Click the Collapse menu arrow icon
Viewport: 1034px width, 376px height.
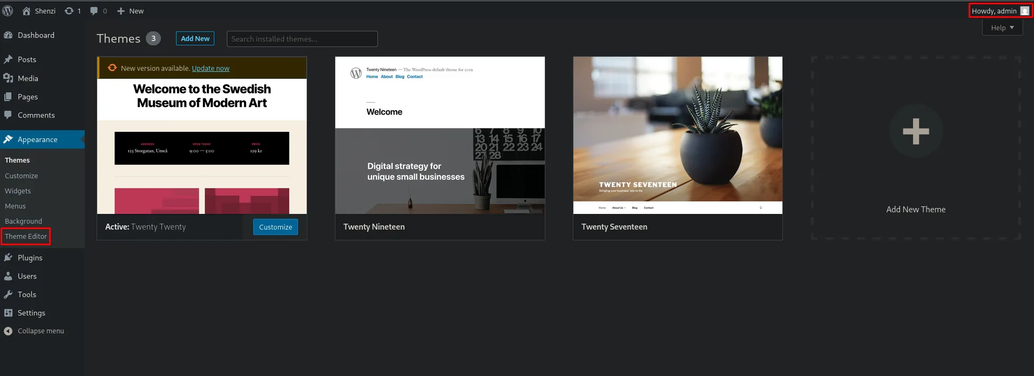point(8,331)
